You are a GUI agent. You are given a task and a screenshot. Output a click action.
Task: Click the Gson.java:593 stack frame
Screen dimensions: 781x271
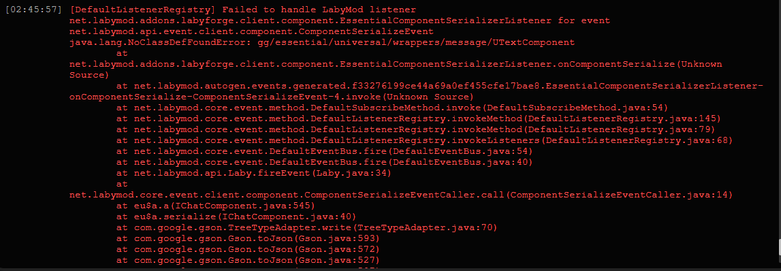click(x=248, y=238)
